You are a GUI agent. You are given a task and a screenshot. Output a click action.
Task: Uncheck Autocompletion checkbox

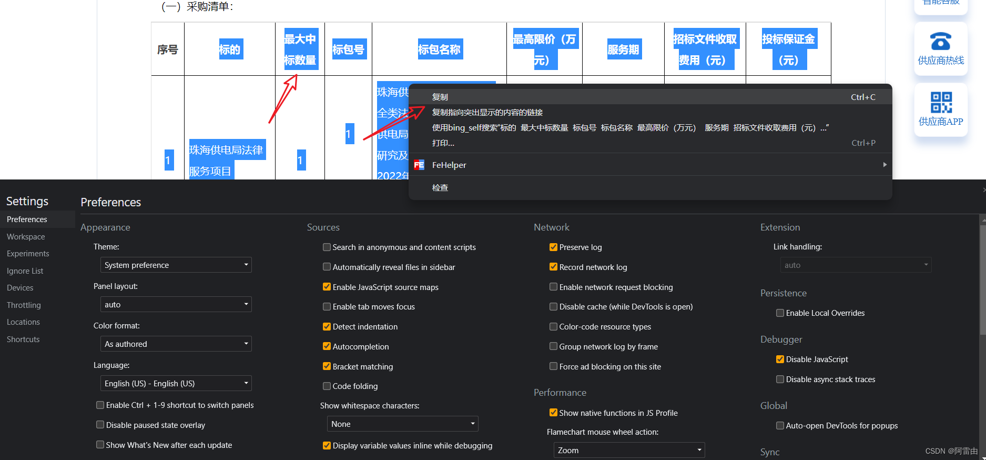[327, 346]
